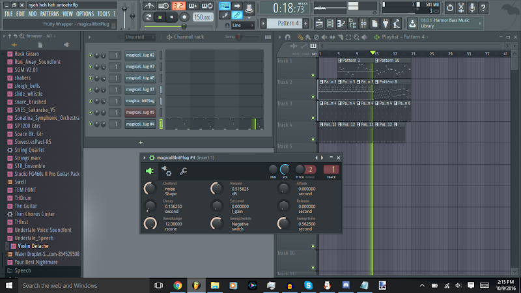Toggle playlist snap magnet icon
This screenshot has width=521, height=293.
pyautogui.click(x=288, y=37)
